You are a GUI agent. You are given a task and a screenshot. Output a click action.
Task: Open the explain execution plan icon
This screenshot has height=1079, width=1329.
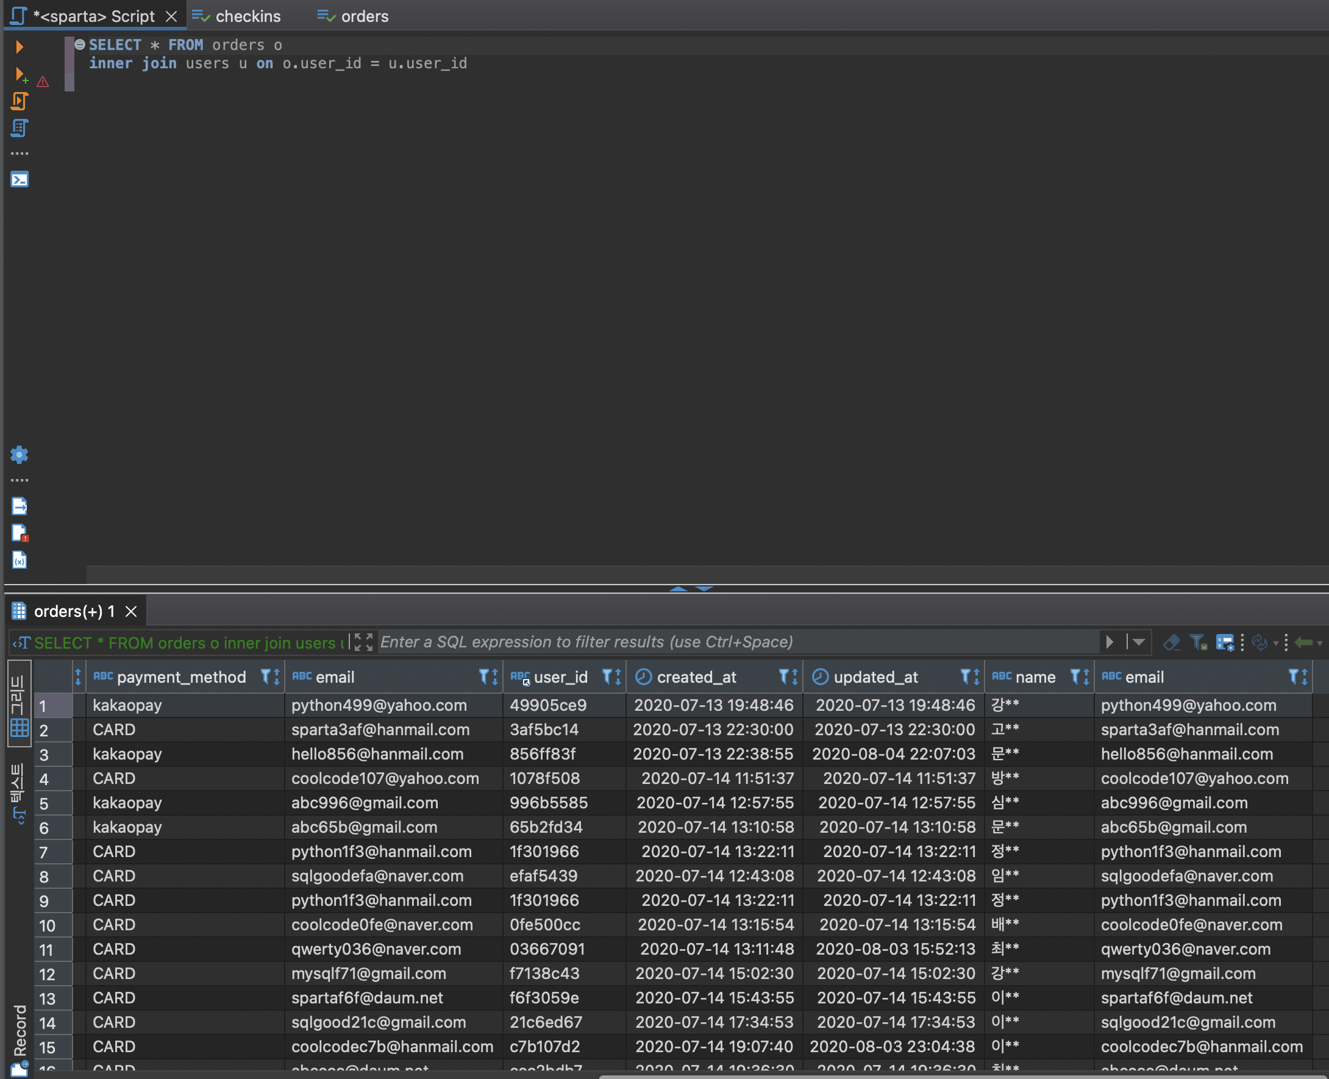20,128
